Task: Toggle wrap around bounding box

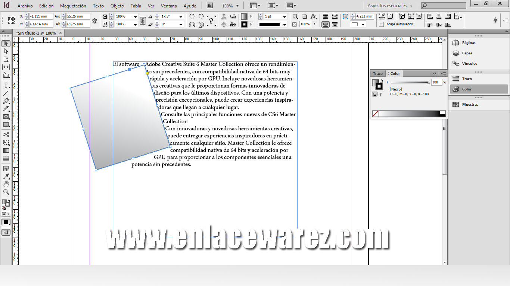Action: click(335, 16)
